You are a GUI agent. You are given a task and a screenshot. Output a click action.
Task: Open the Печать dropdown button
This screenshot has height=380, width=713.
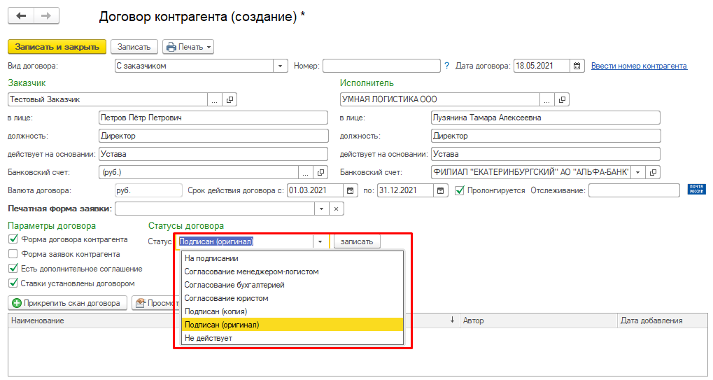pos(188,47)
